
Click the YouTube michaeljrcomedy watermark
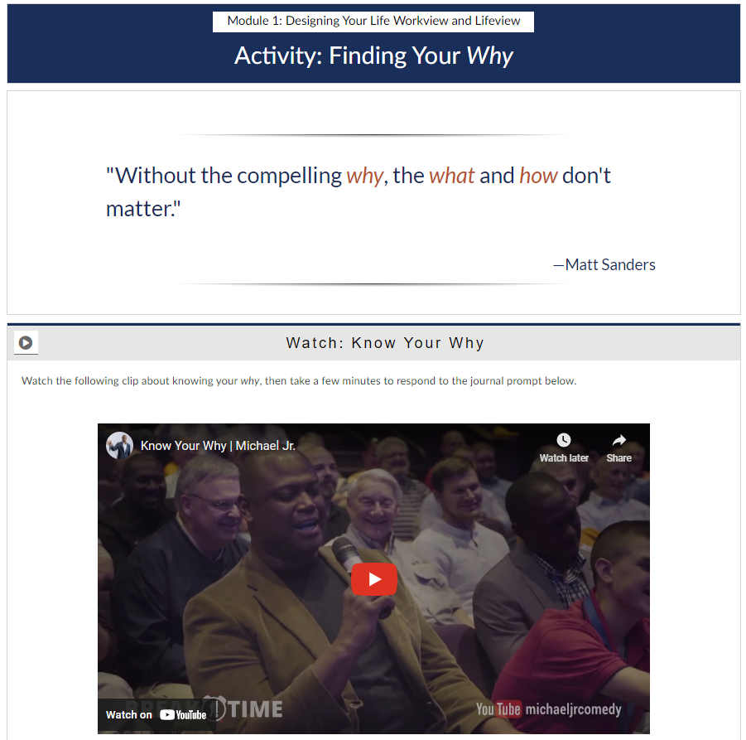tap(549, 709)
